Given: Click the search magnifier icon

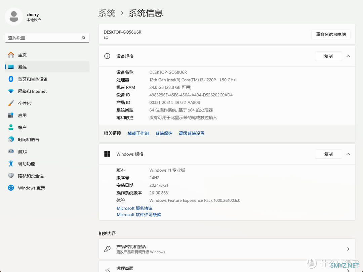Looking at the screenshot, I should pos(84,38).
